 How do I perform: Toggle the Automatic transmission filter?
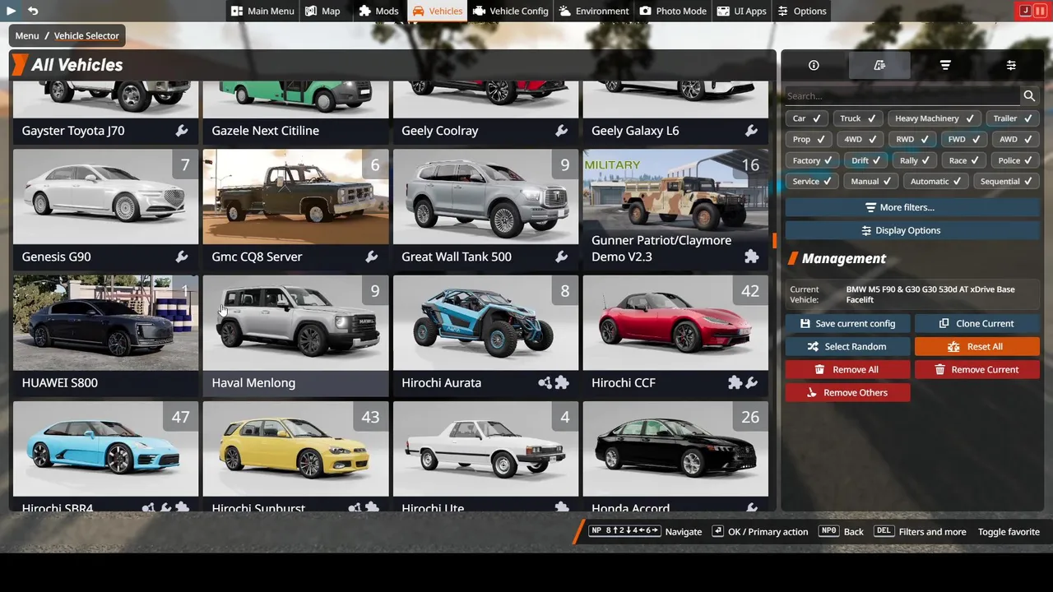935,182
